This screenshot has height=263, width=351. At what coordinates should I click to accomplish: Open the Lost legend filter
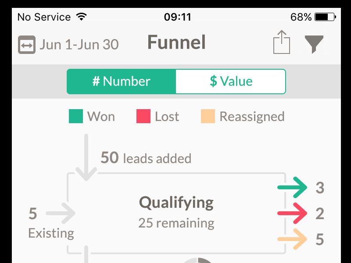[165, 116]
